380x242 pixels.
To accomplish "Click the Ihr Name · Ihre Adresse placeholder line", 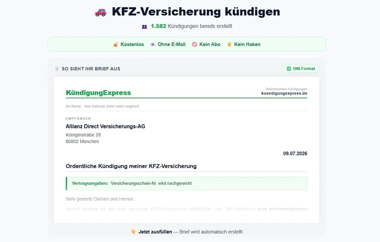I will [x=102, y=106].
